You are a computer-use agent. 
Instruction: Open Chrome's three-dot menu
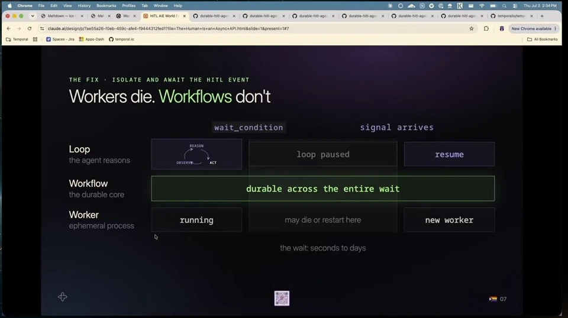pos(556,28)
